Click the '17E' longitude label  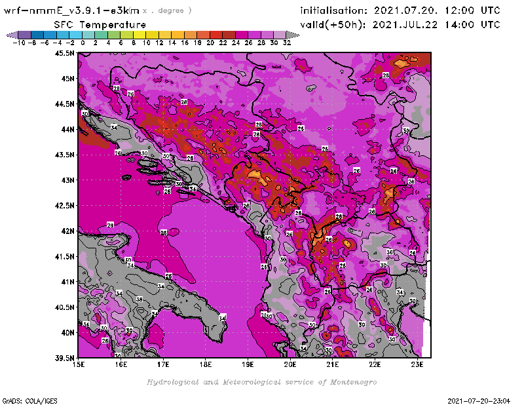pyautogui.click(x=163, y=364)
